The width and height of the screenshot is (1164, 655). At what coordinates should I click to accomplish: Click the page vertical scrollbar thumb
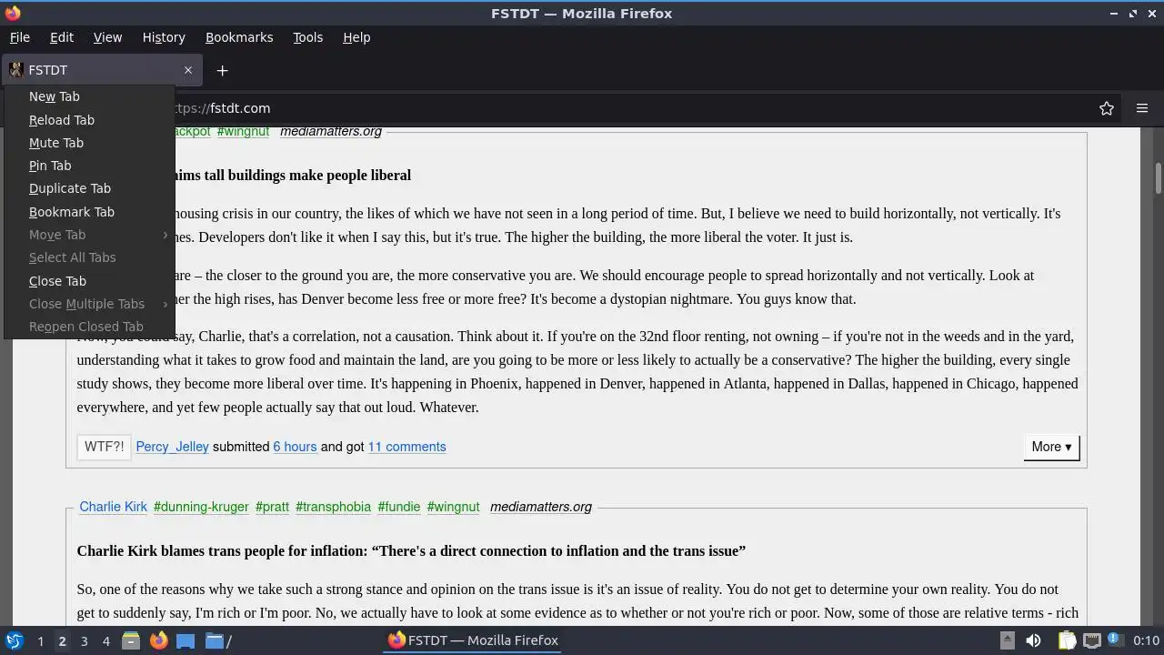pos(1158,178)
